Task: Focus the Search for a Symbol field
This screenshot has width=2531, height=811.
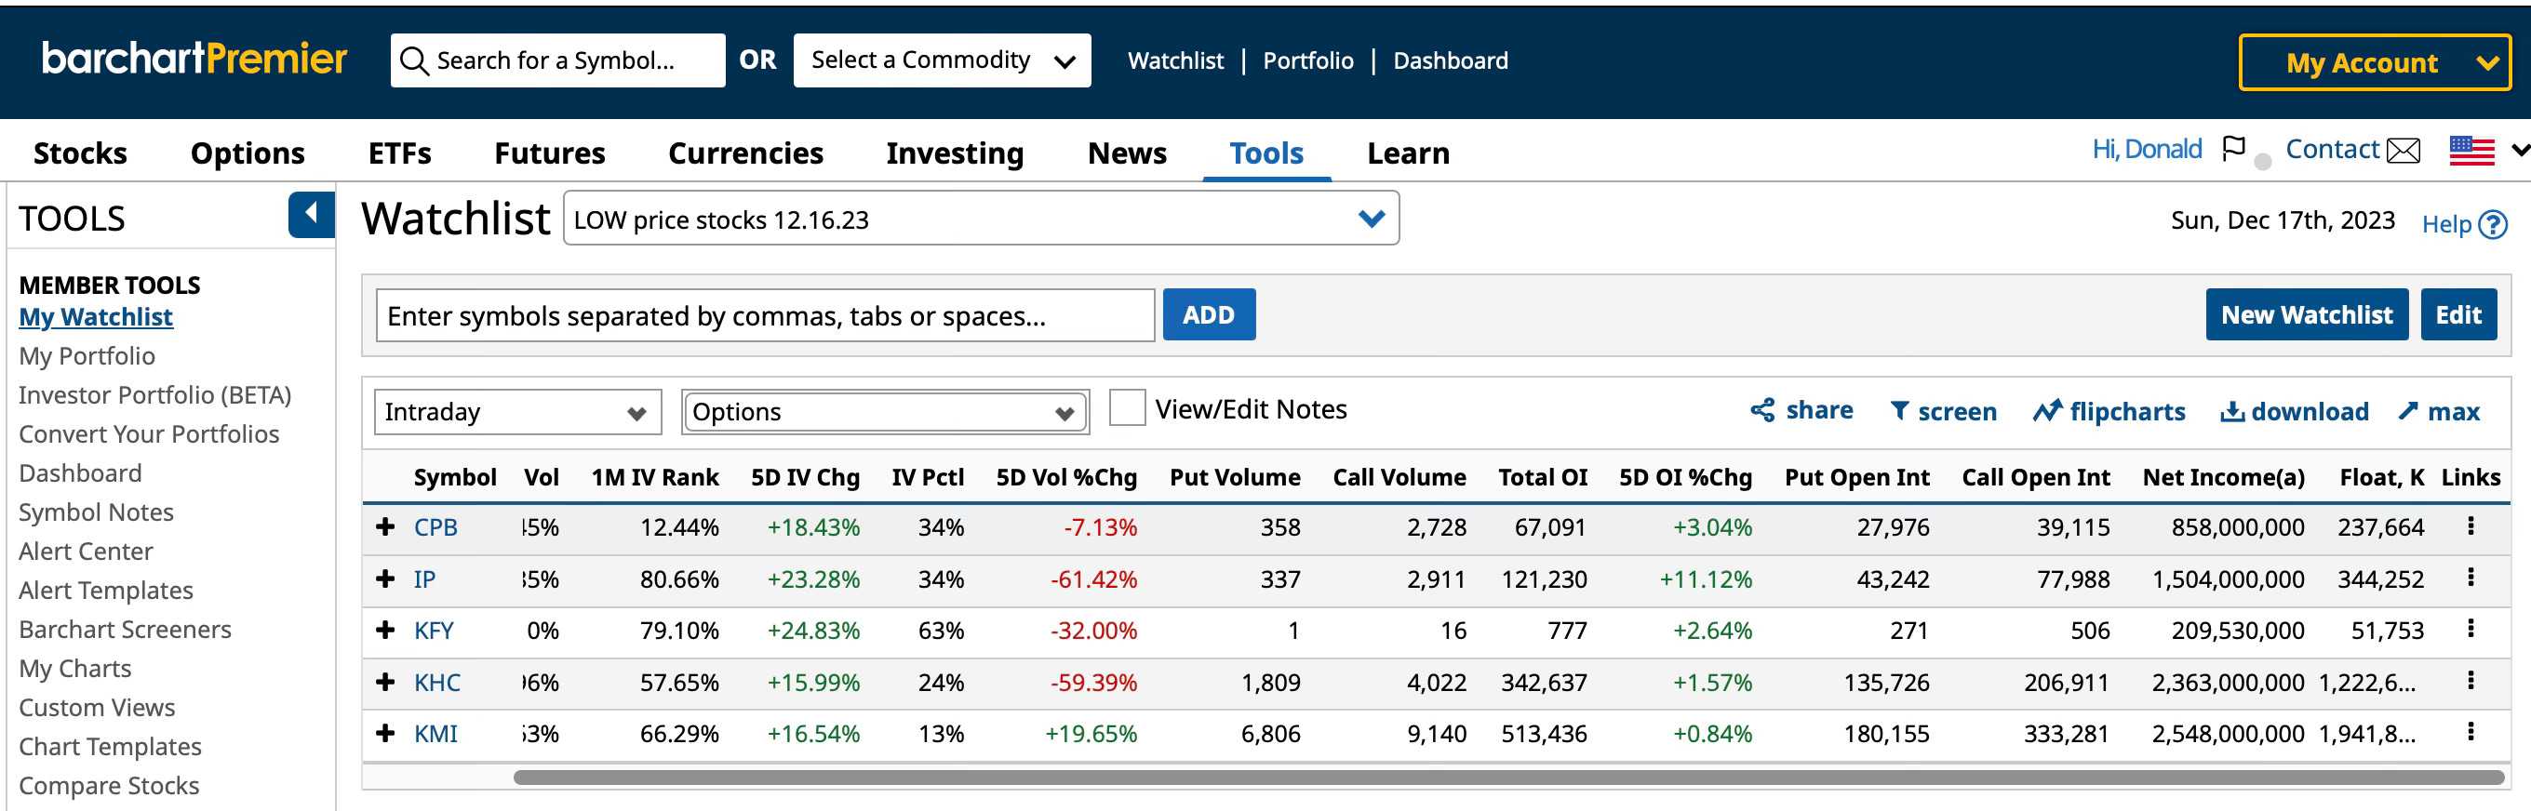Action: point(557,60)
